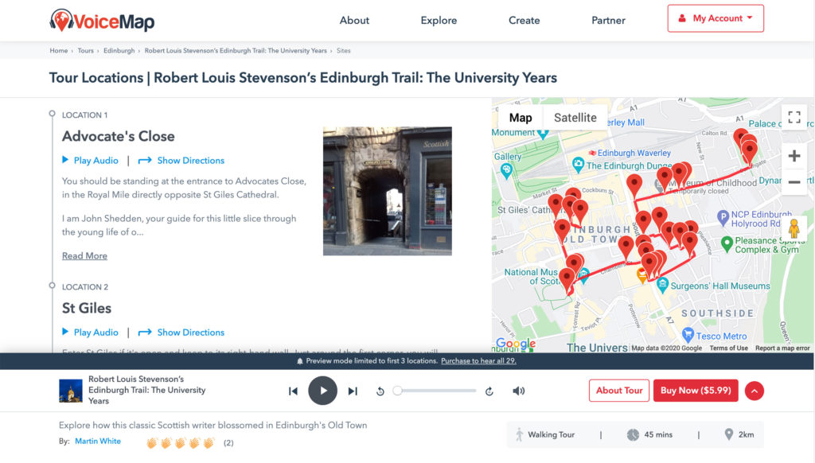The image size is (815, 463).
Task: Skip to the next tour location
Action: 352,391
